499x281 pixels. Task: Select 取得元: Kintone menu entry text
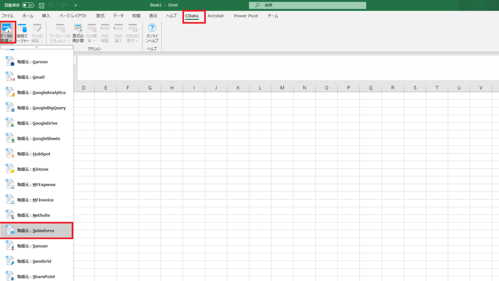tap(33, 169)
